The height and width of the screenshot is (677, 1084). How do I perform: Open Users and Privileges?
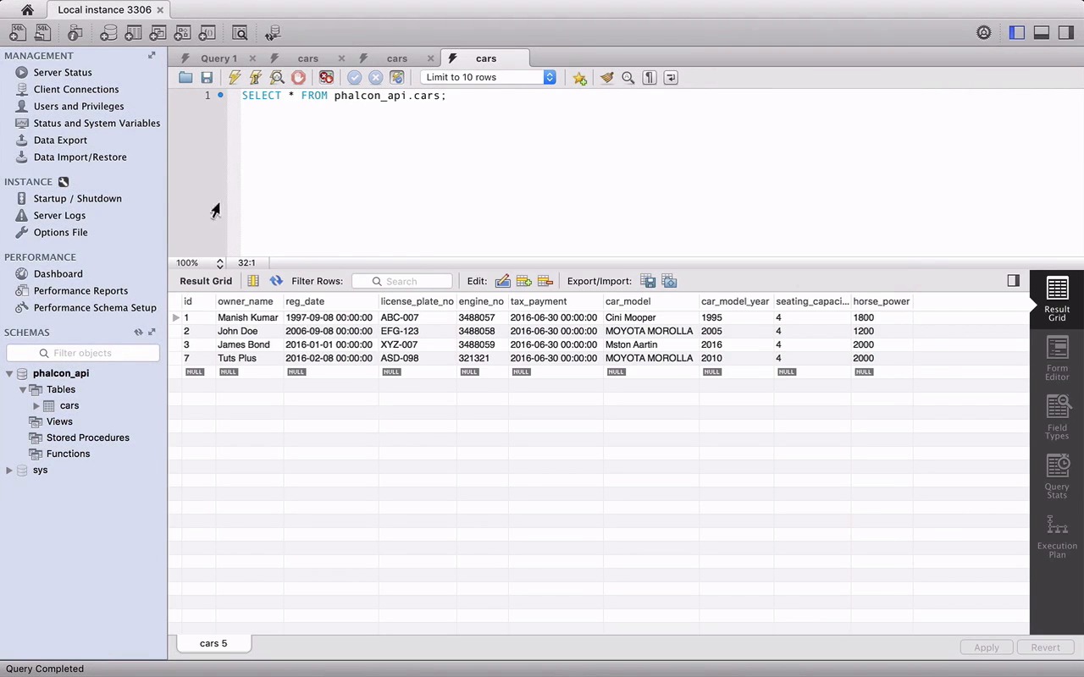coord(79,107)
